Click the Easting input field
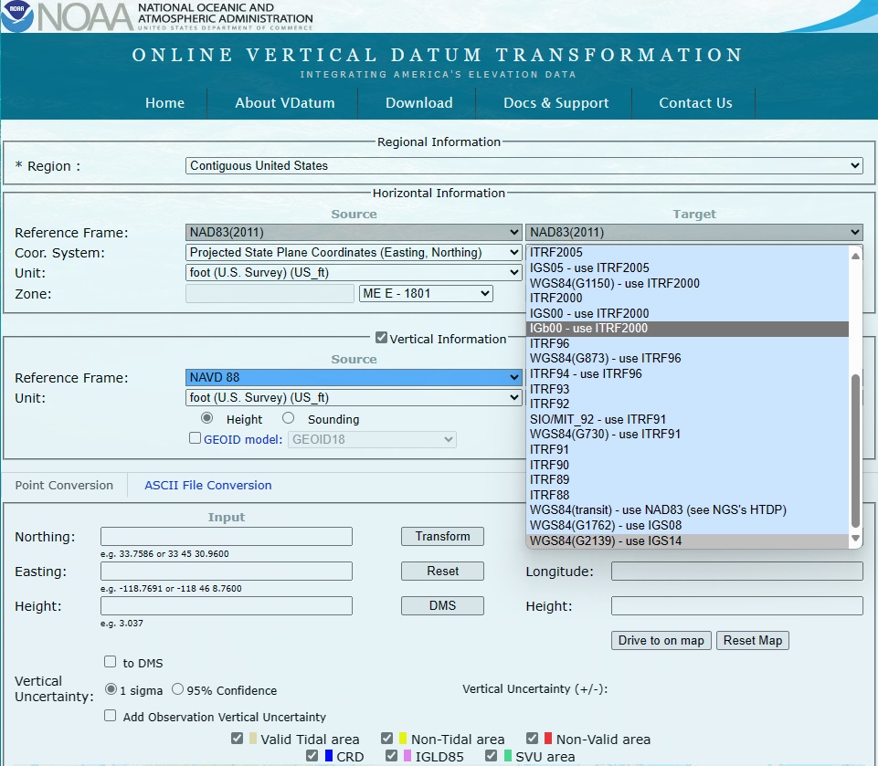Image resolution: width=878 pixels, height=766 pixels. pos(227,571)
